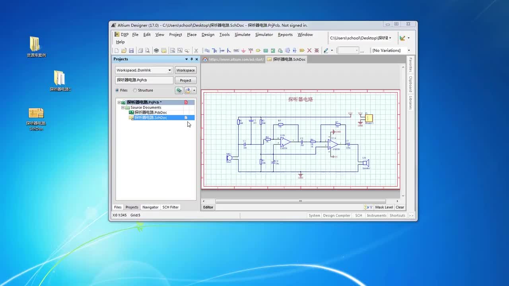Click the Editor tab below schematic

pos(208,207)
